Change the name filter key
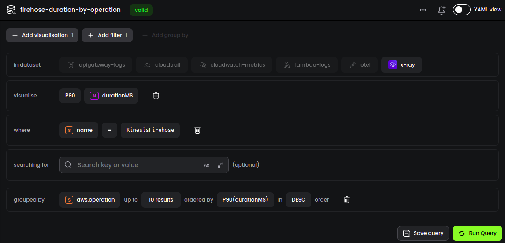Screen dimensions: 505x243 click(x=79, y=130)
